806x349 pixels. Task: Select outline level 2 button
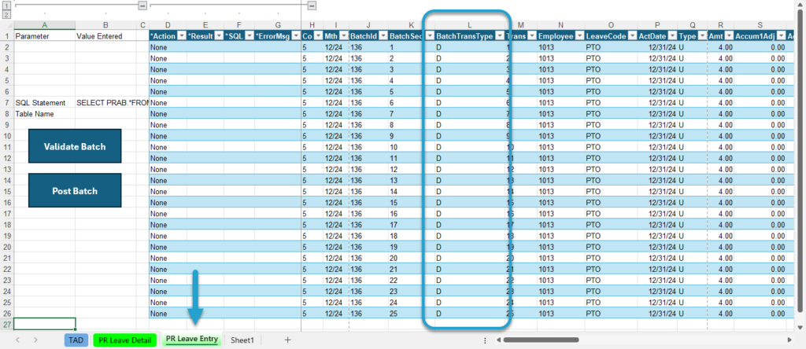click(x=6, y=14)
